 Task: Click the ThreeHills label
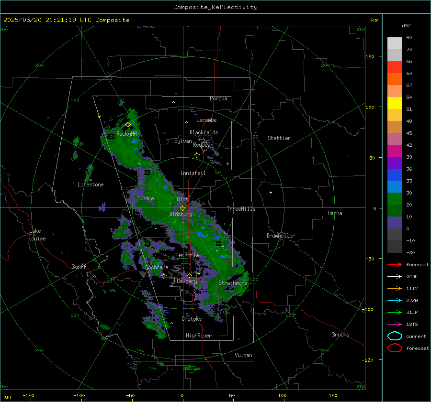(241, 209)
